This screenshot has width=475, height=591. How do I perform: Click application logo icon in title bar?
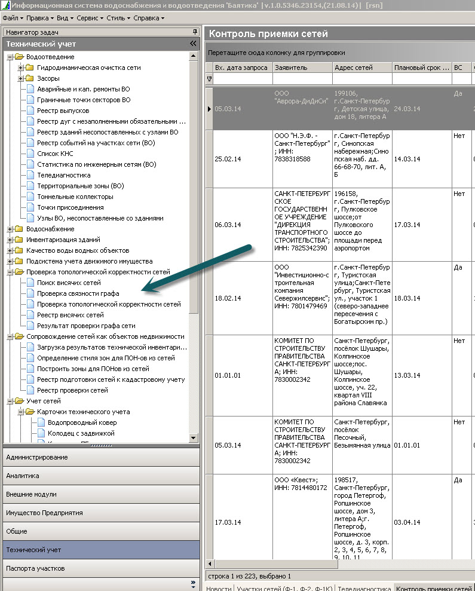click(x=5, y=5)
